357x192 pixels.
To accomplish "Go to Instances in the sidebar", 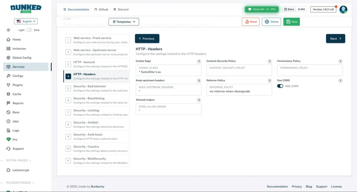I will tap(26, 49).
